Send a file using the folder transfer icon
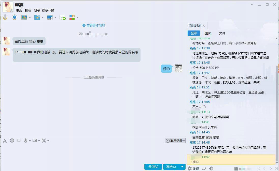The image size is (279, 171). coord(37,17)
